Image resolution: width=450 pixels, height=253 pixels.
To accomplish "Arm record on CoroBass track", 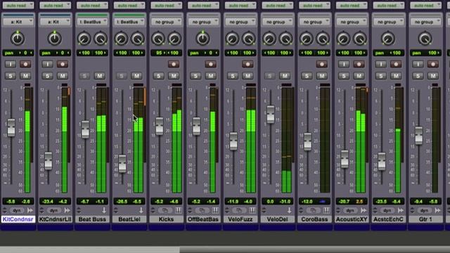I will click(321, 64).
